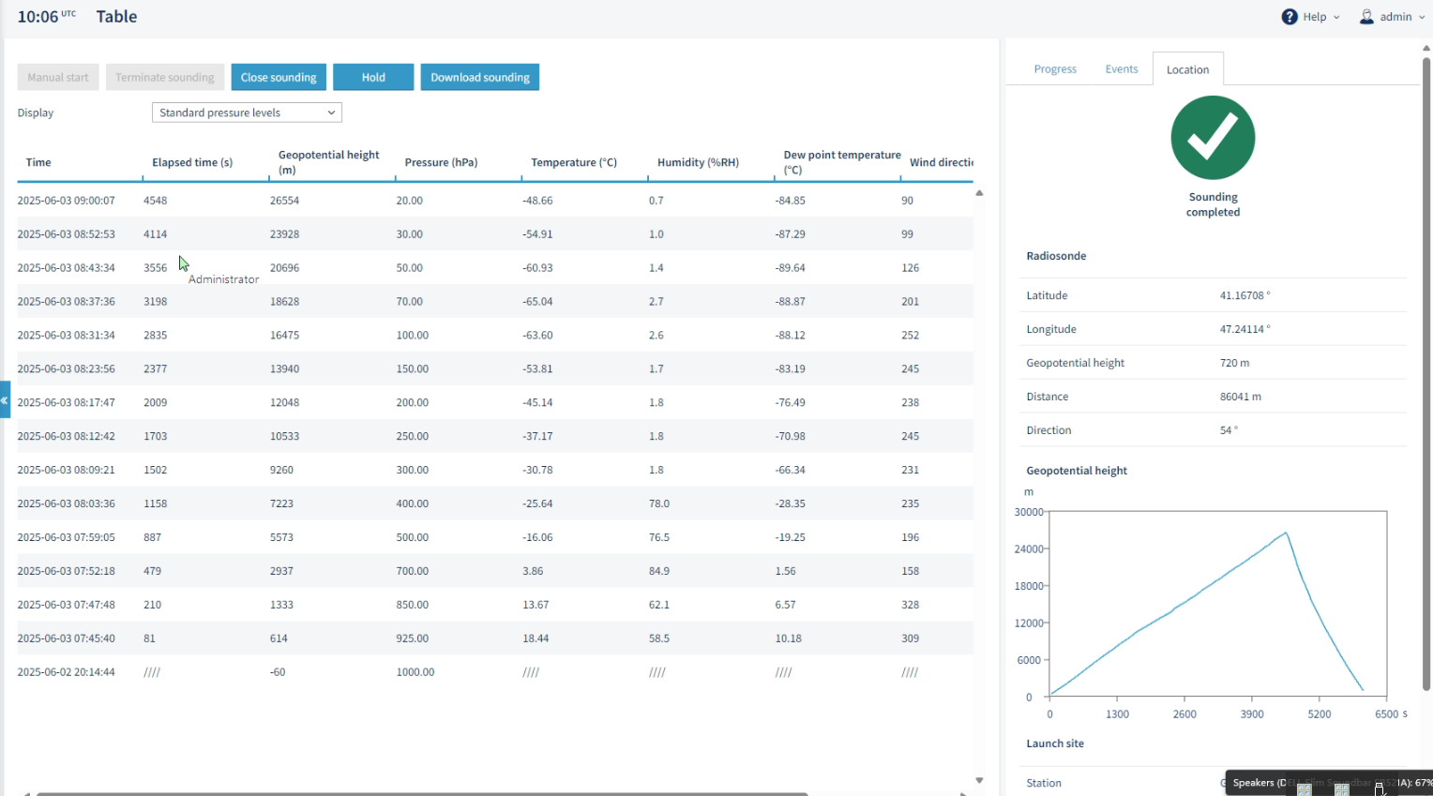The height and width of the screenshot is (796, 1433).
Task: Click the Sounding completed checkmark icon
Action: (1213, 138)
